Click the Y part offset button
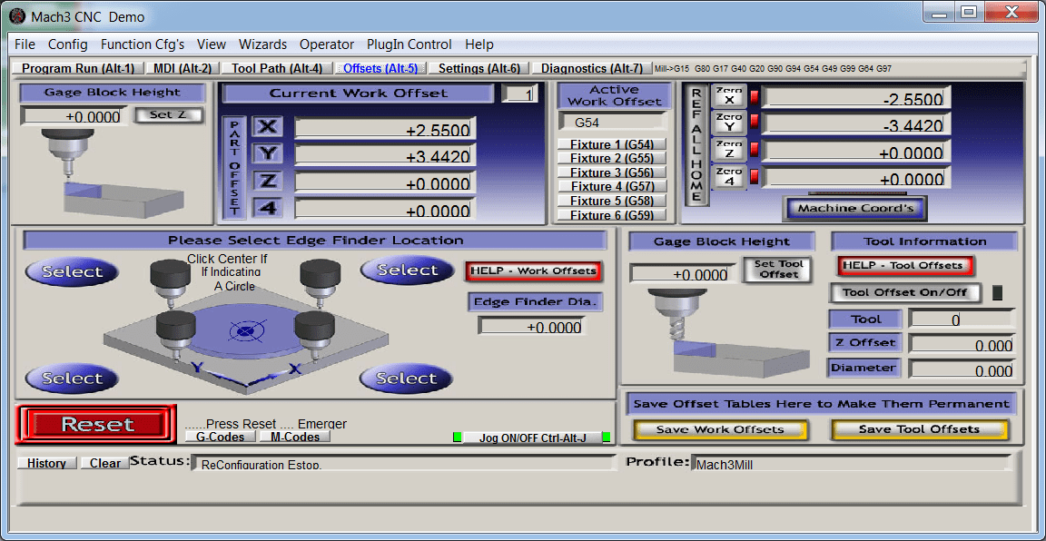The height and width of the screenshot is (541, 1046). (267, 153)
